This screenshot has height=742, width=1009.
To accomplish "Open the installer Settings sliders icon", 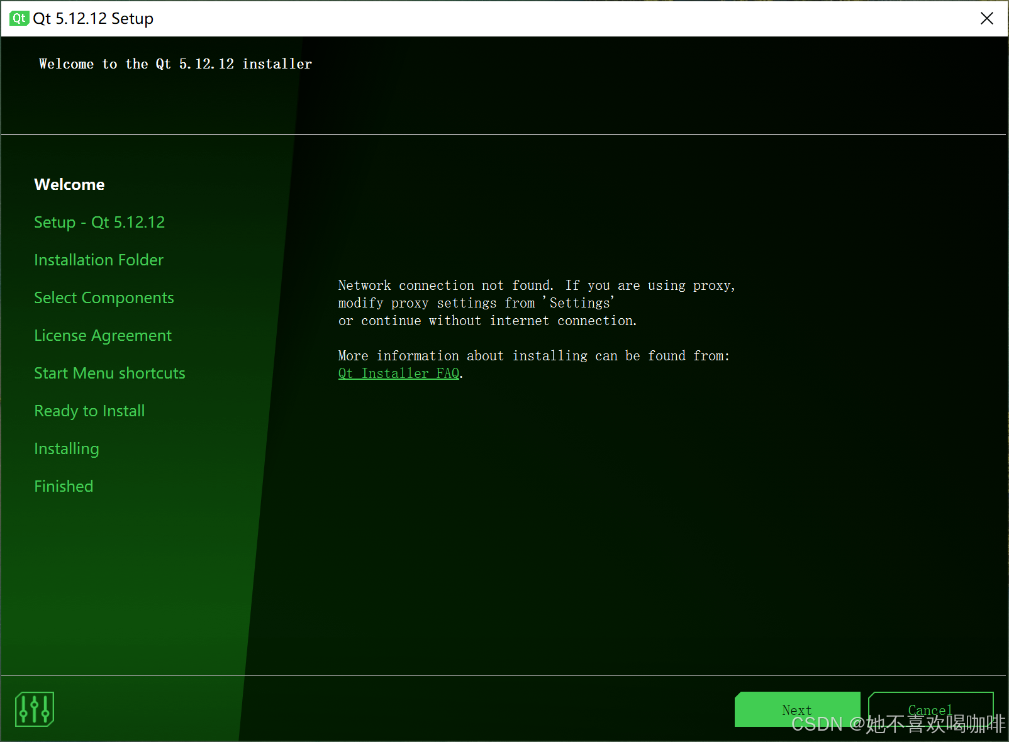I will pyautogui.click(x=35, y=709).
